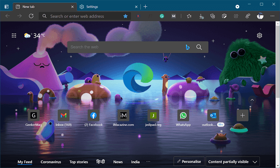Click the Share icon in toolbar
Image resolution: width=280 pixels, height=168 pixels.
coord(236,16)
